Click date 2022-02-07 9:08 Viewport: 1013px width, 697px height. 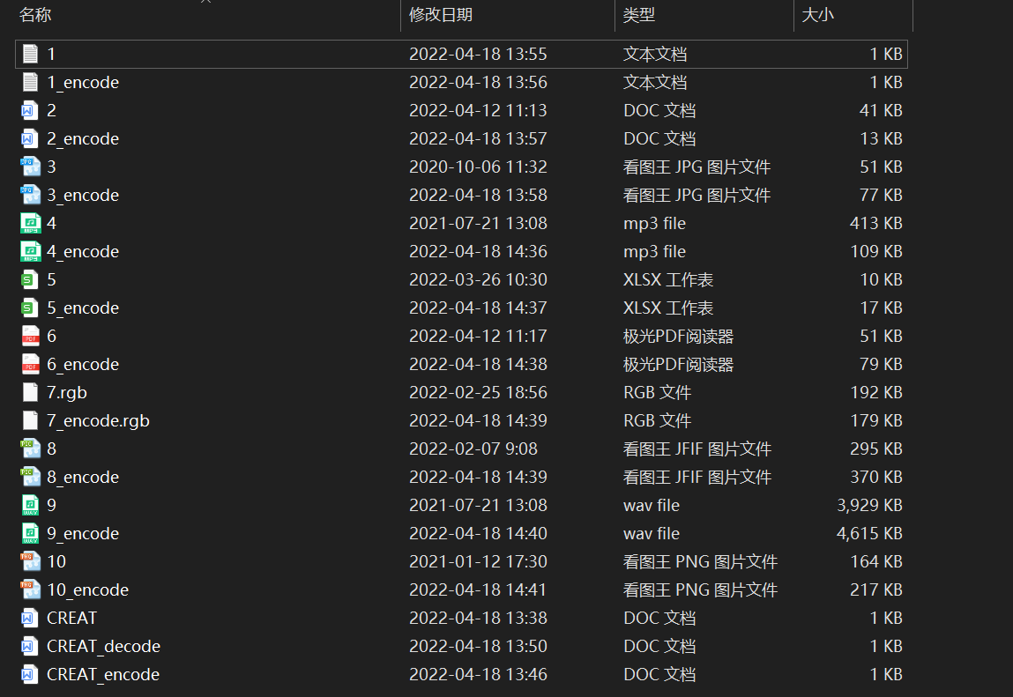click(x=473, y=449)
